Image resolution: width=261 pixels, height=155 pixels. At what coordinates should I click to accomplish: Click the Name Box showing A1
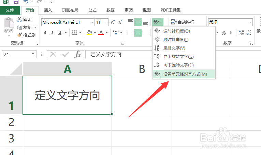pos(19,54)
